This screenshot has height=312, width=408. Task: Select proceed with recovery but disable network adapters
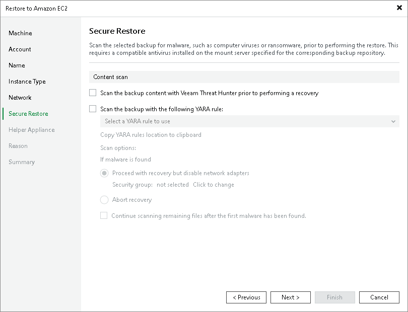(x=104, y=173)
